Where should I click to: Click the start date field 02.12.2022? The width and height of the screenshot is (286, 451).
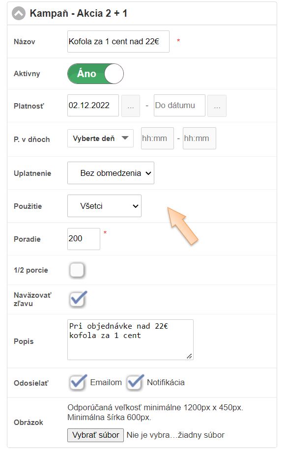[x=93, y=105]
